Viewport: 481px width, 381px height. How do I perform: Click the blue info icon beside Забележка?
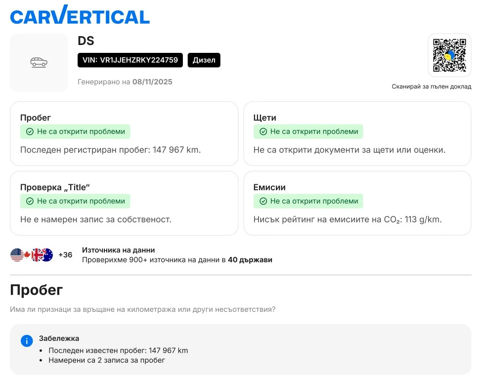pyautogui.click(x=27, y=340)
